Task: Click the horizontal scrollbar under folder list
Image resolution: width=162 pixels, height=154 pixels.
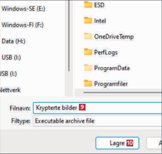Action: (x=123, y=92)
